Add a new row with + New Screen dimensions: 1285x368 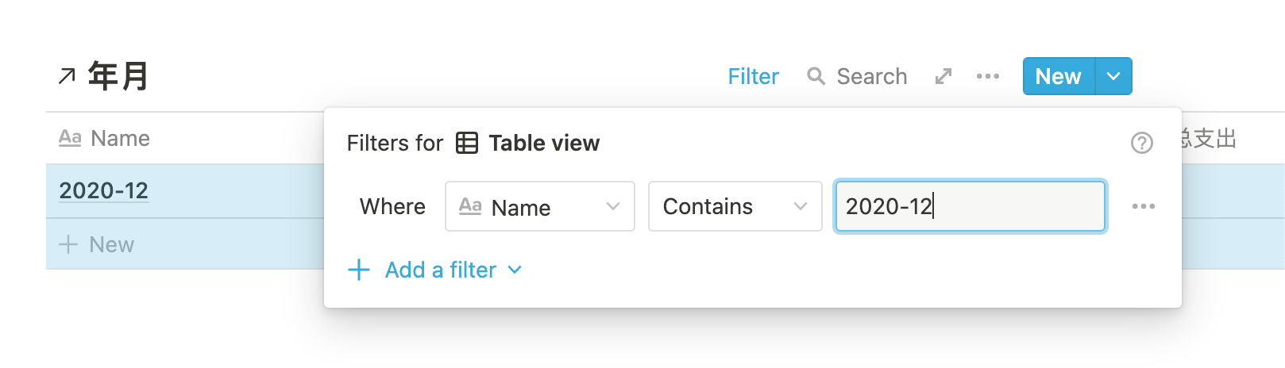tap(97, 244)
